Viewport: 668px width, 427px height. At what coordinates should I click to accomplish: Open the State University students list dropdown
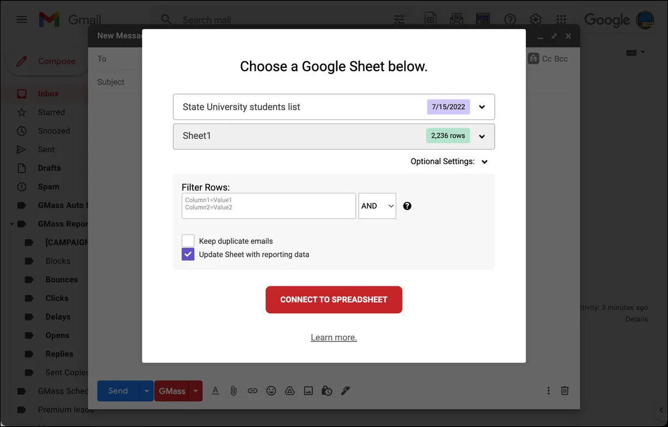[x=334, y=107]
